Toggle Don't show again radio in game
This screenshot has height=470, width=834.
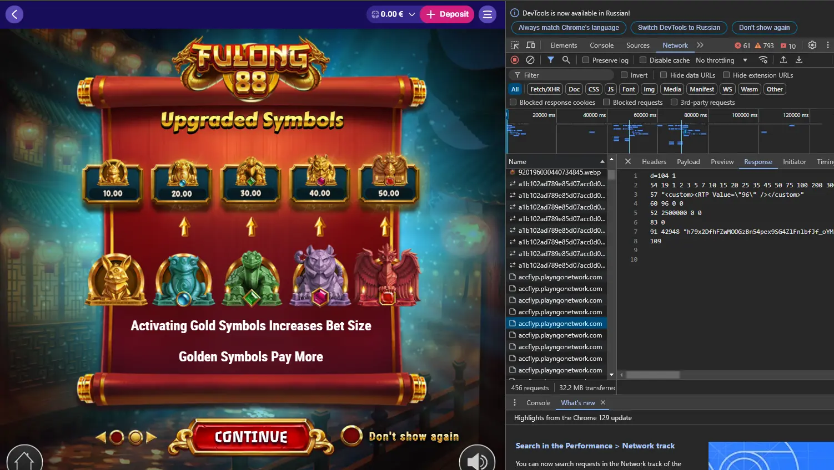[351, 436]
